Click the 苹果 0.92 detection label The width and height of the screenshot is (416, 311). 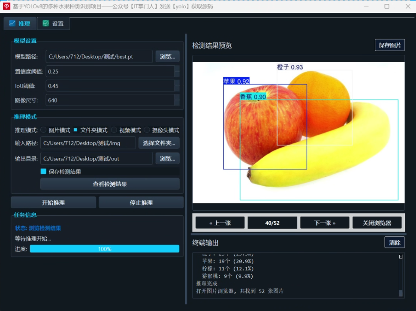point(236,81)
